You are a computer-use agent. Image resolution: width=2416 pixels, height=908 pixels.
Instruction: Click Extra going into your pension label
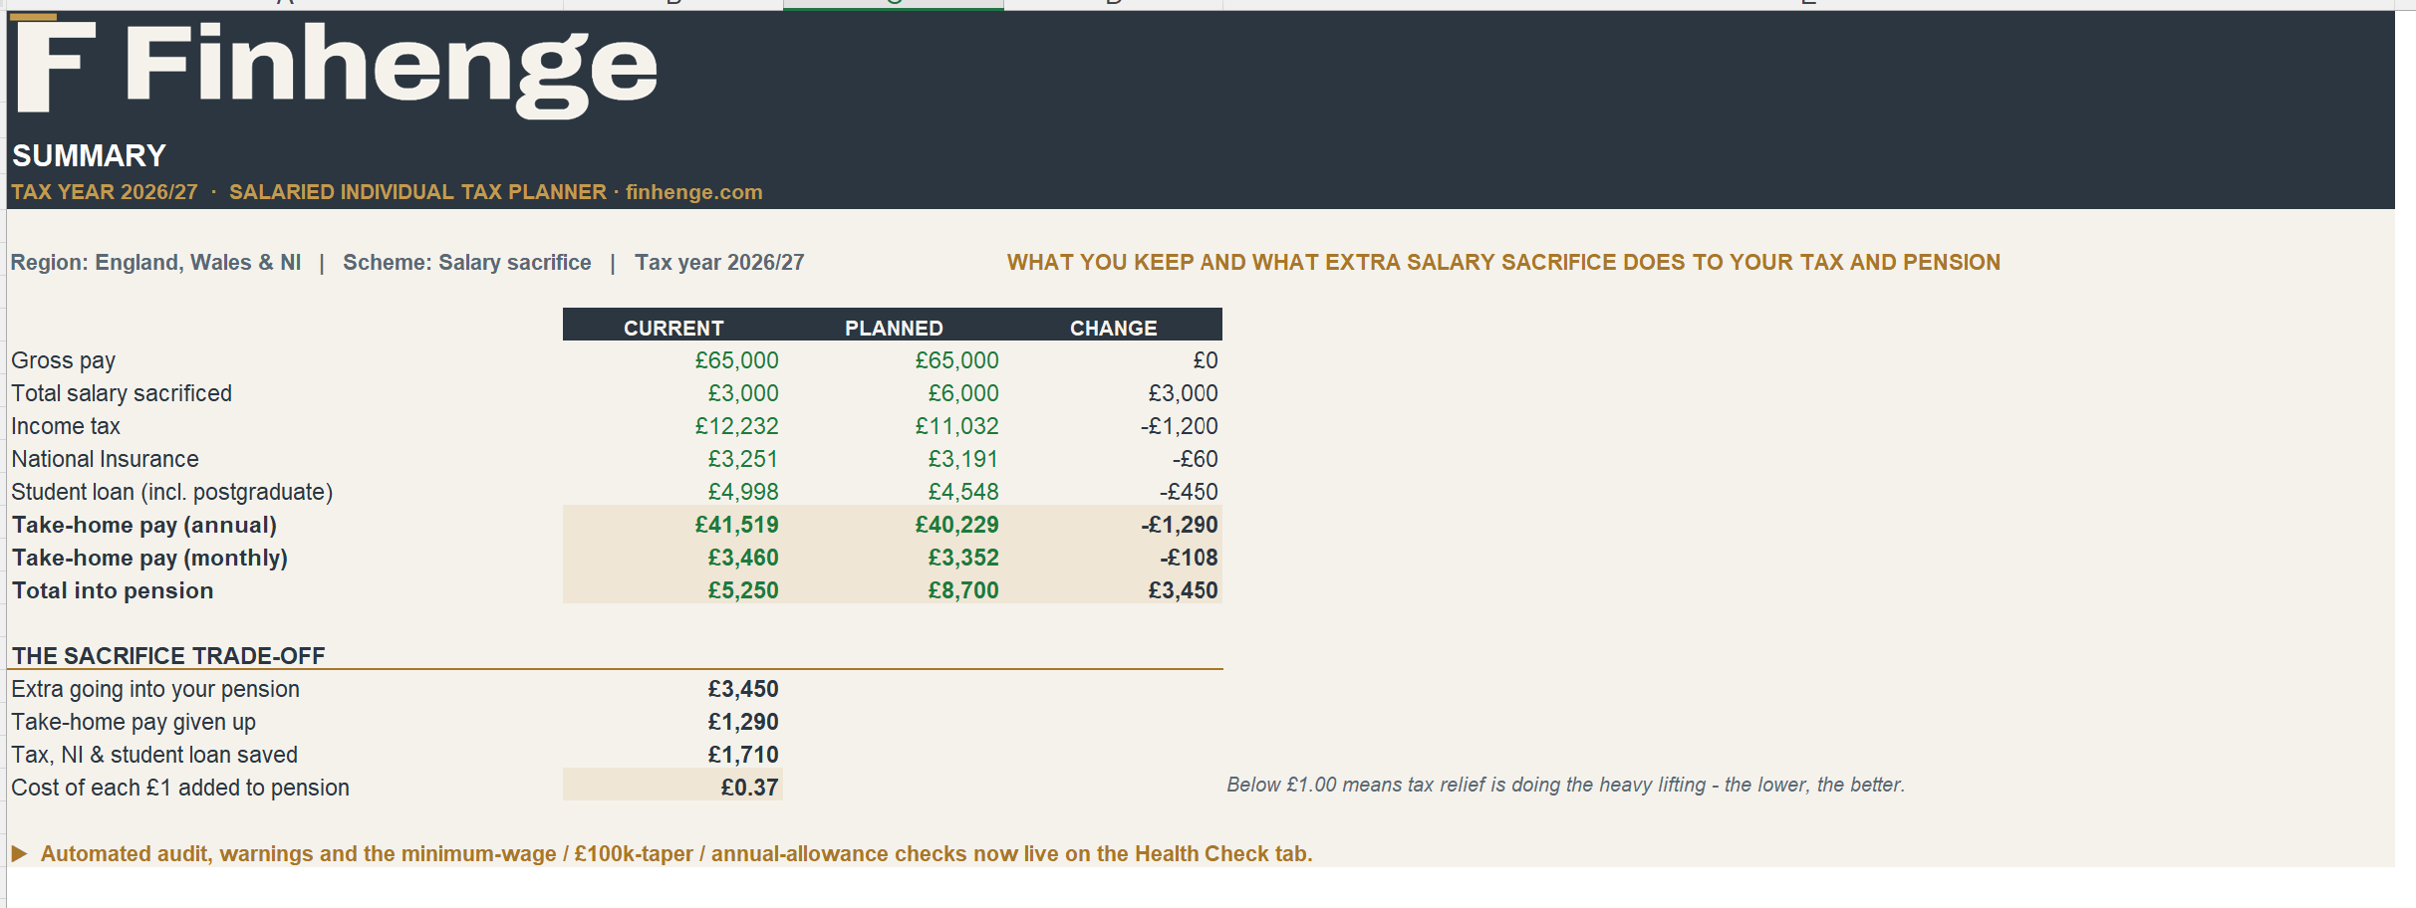[155, 689]
